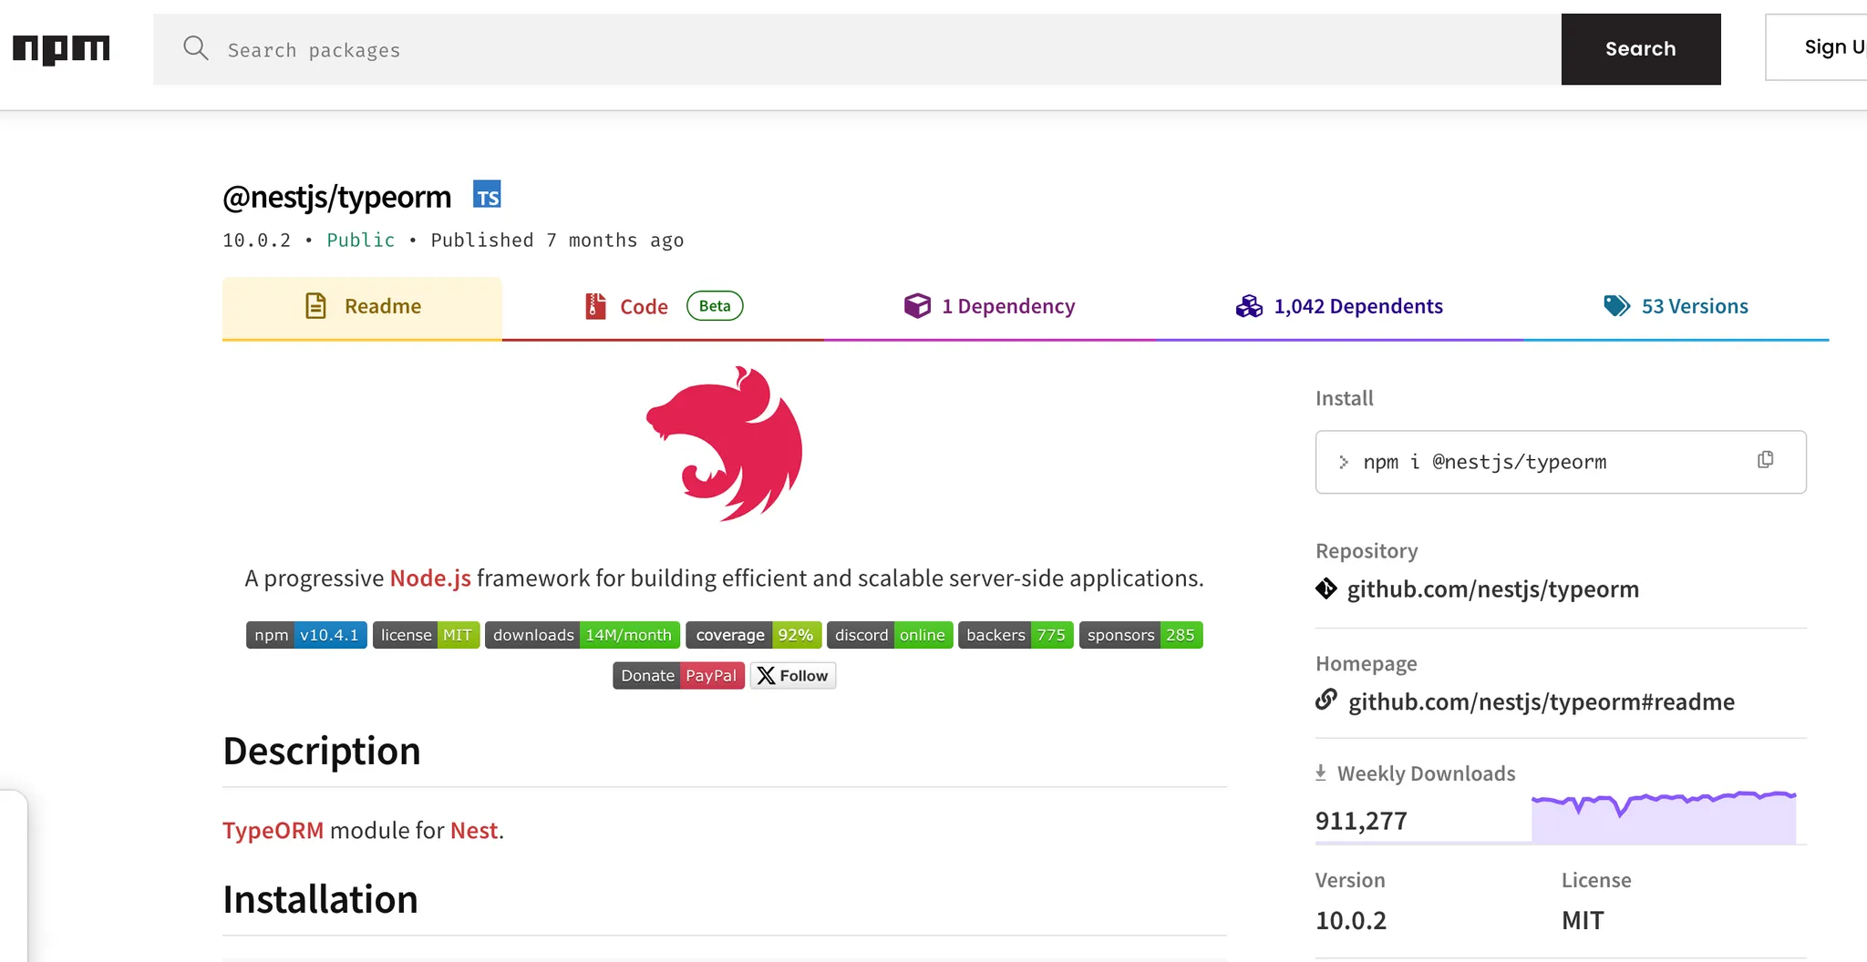
Task: Click the sponsors 285 badge
Action: pyautogui.click(x=1141, y=635)
